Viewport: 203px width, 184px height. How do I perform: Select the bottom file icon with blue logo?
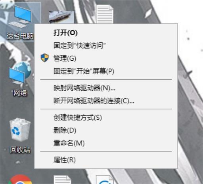[x=105, y=180]
